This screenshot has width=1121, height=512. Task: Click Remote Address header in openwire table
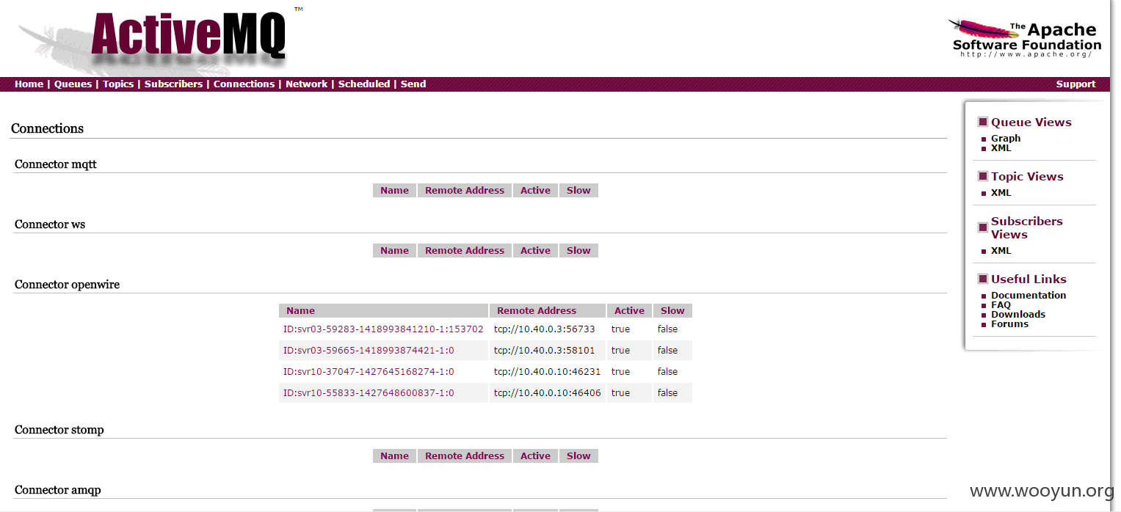click(x=548, y=310)
